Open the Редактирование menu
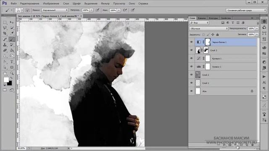The height and width of the screenshot is (151, 269). pyautogui.click(x=30, y=3)
